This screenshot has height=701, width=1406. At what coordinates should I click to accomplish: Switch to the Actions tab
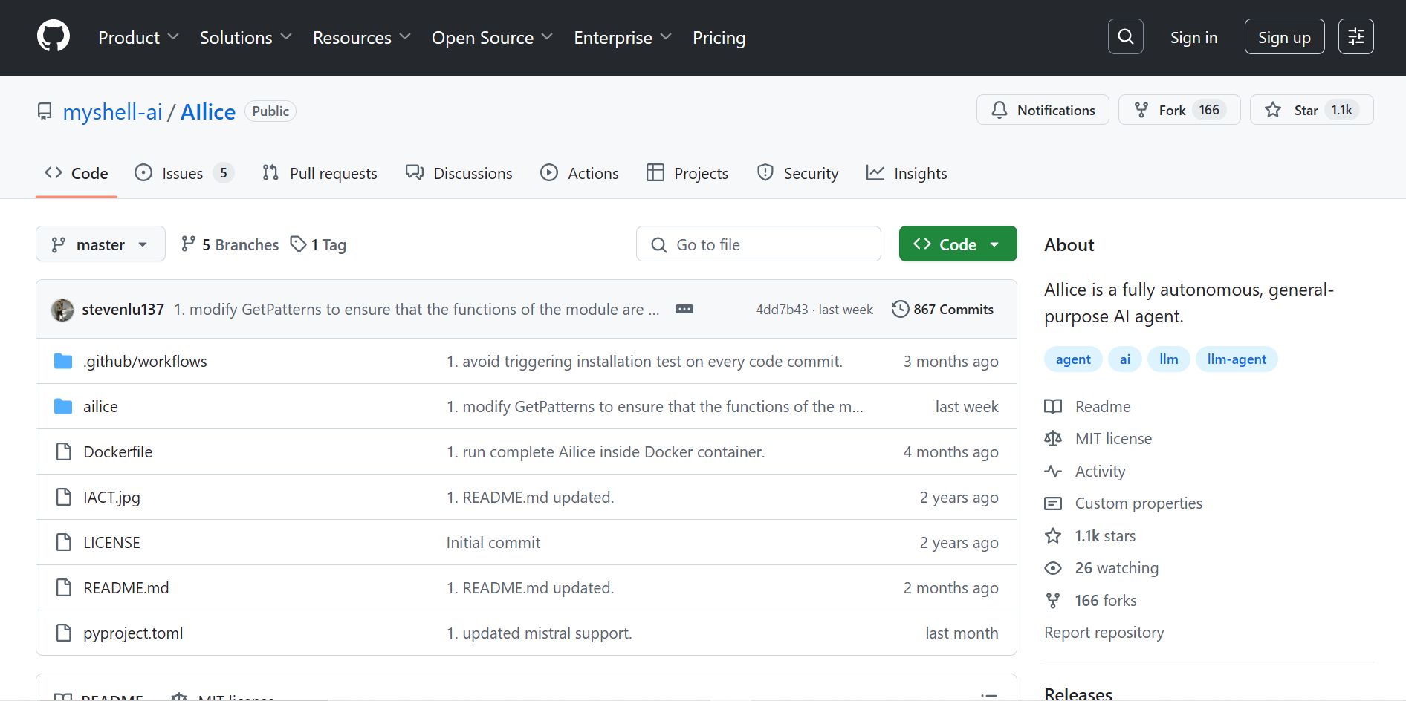[x=580, y=173]
